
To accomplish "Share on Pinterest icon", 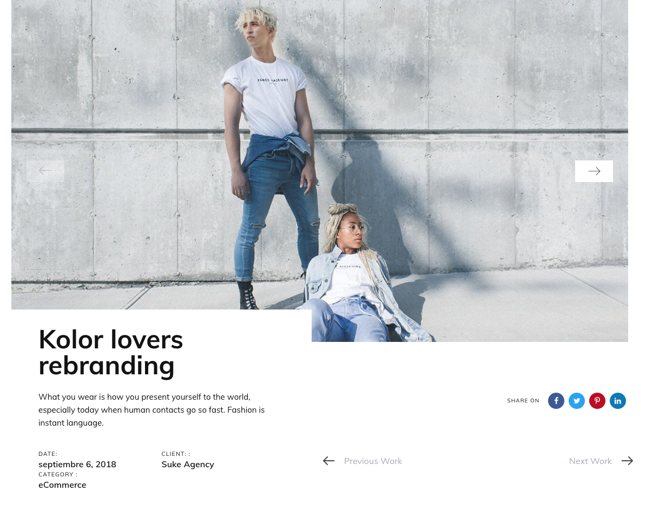I will point(597,401).
